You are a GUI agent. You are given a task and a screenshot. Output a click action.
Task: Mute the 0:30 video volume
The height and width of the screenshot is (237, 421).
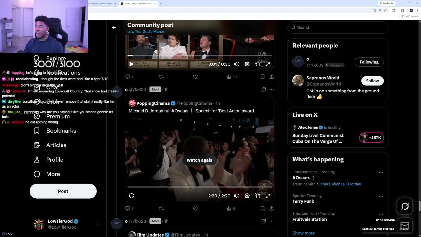(x=237, y=64)
